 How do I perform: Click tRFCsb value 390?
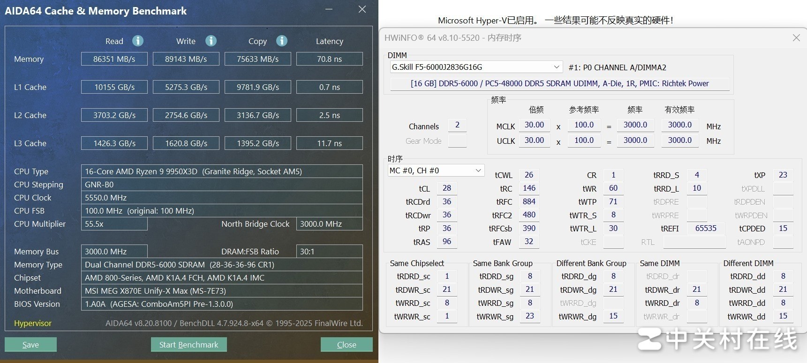pos(529,229)
